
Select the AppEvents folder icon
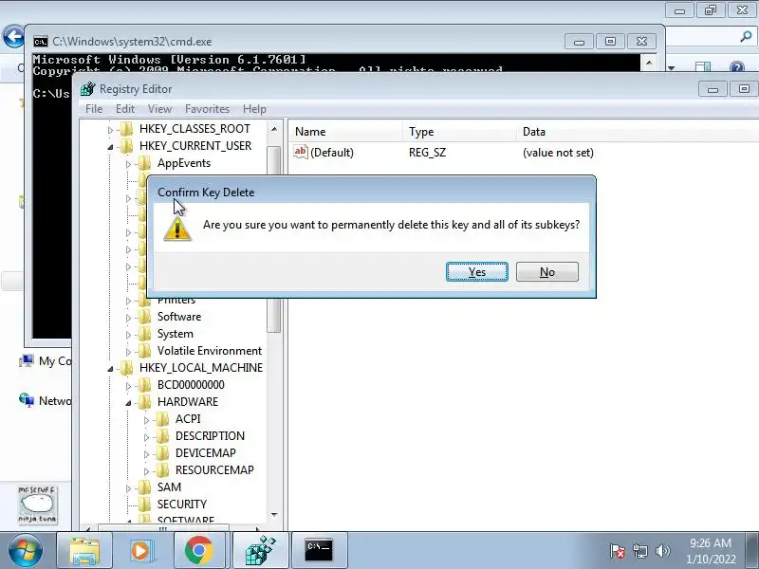point(144,163)
